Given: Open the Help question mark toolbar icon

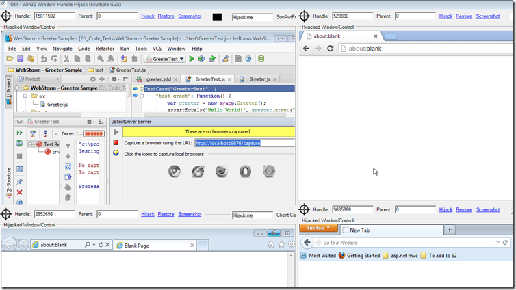Looking at the screenshot, I should tap(248, 59).
